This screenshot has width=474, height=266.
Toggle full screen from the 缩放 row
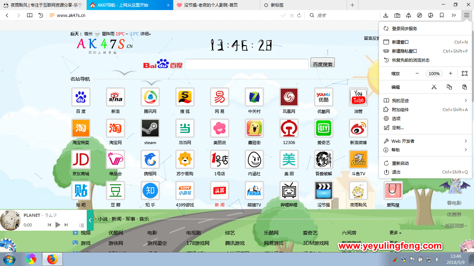(x=465, y=73)
